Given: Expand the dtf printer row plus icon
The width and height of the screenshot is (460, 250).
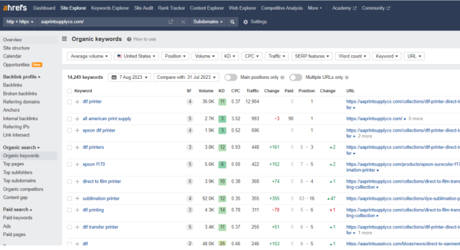Looking at the screenshot, I should pyautogui.click(x=77, y=102).
